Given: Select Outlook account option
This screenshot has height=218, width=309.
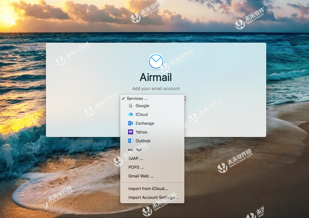Looking at the screenshot, I should point(152,141).
